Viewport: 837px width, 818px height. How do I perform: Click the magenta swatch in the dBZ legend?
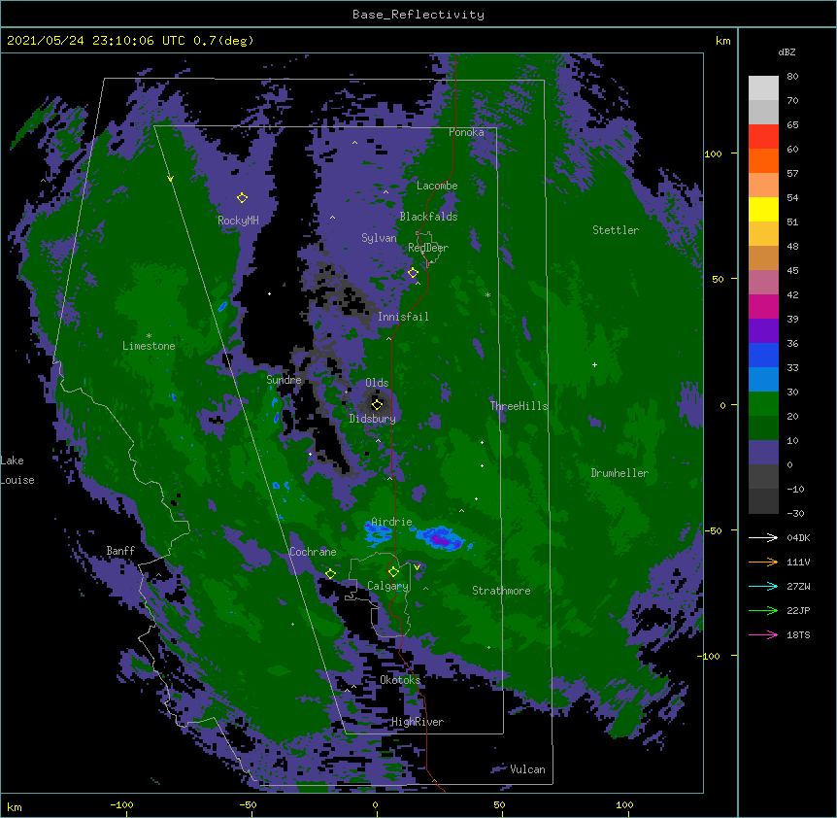click(763, 306)
